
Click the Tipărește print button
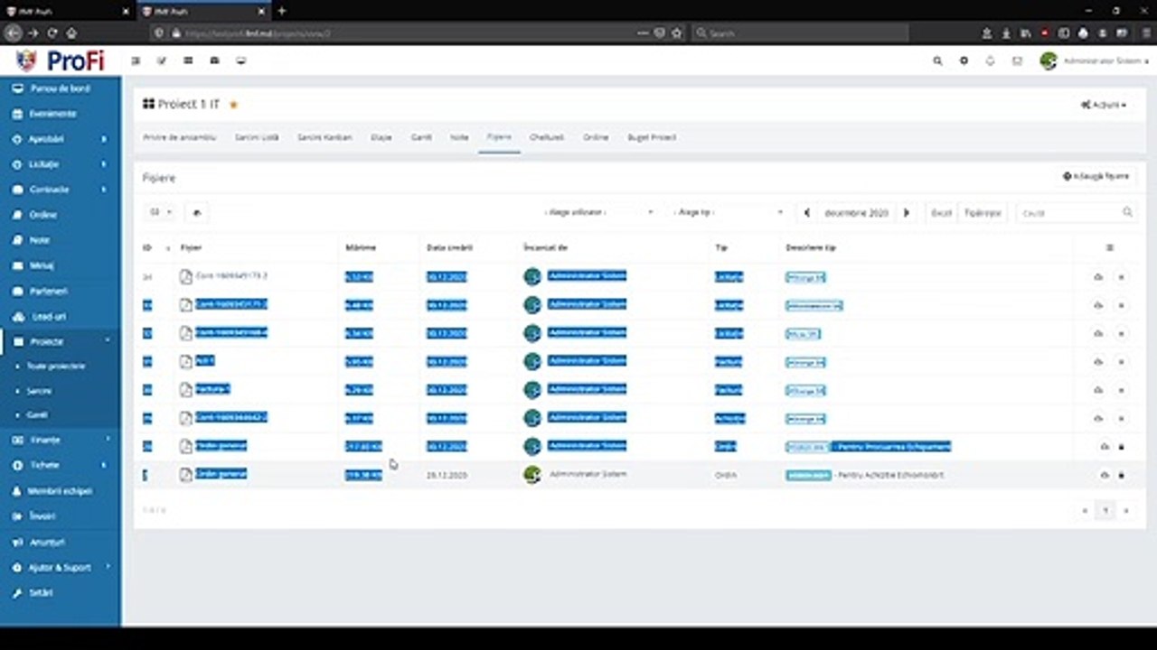[983, 213]
